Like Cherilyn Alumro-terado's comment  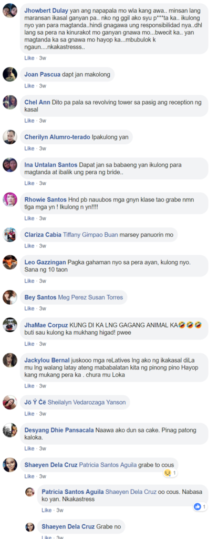click(x=29, y=148)
